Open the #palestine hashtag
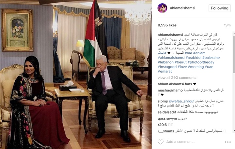 [211, 58]
